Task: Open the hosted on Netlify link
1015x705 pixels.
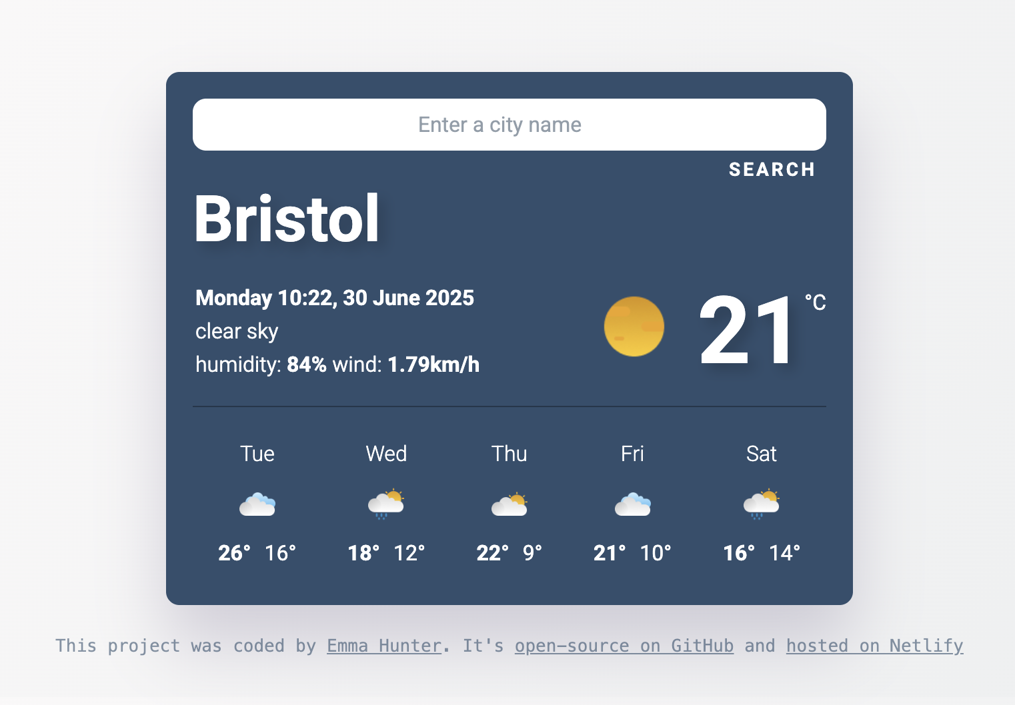Action: coord(874,646)
